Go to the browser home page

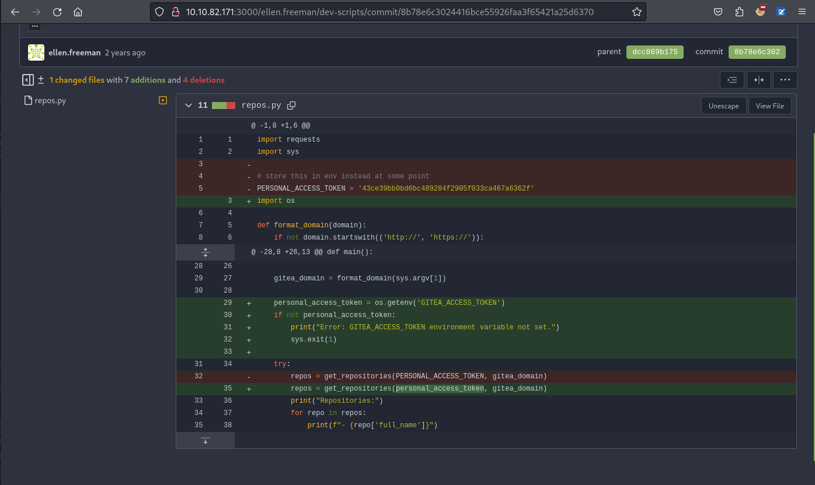[x=78, y=12]
